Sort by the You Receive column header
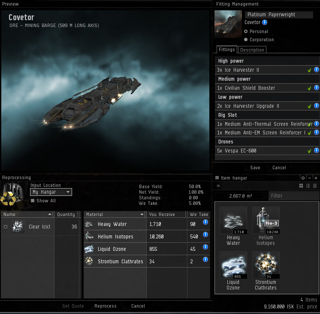 (166, 214)
